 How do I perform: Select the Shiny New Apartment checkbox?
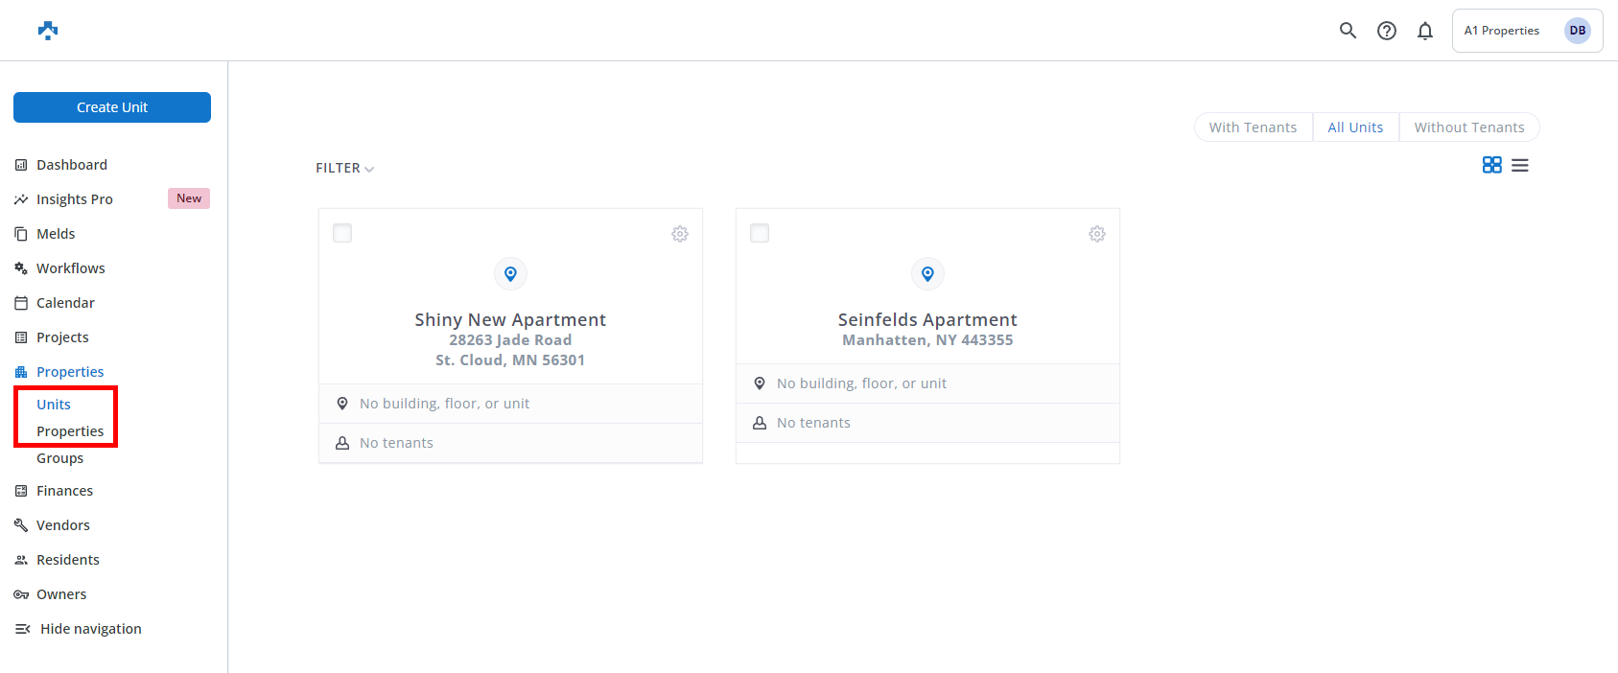(x=342, y=233)
